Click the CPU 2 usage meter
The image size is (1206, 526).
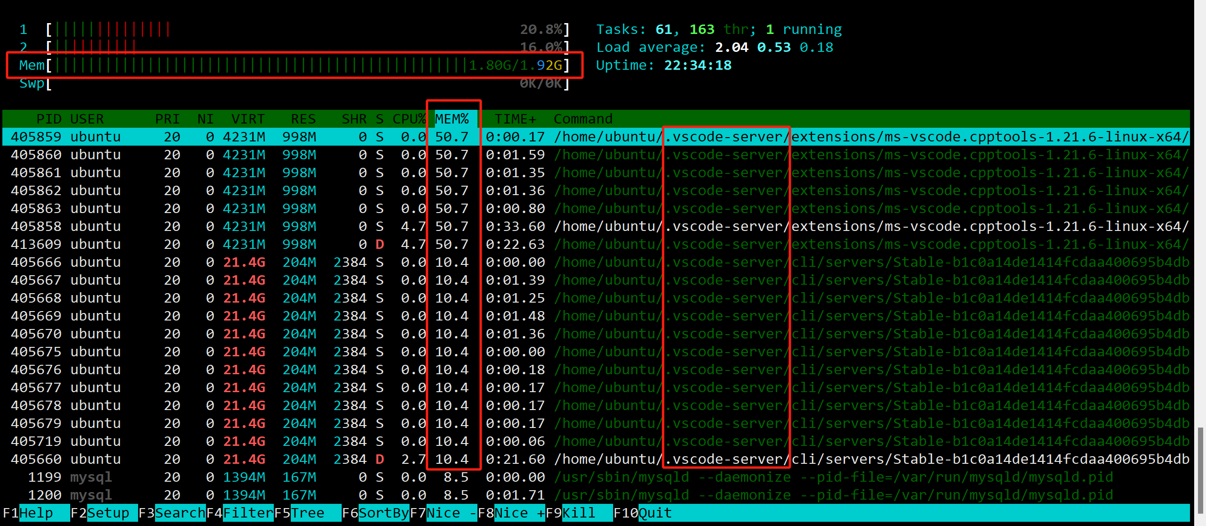click(295, 47)
